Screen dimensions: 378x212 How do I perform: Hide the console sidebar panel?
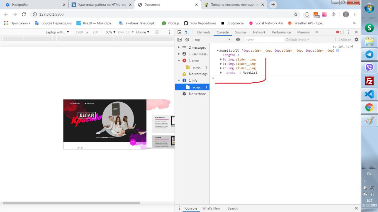point(179,40)
